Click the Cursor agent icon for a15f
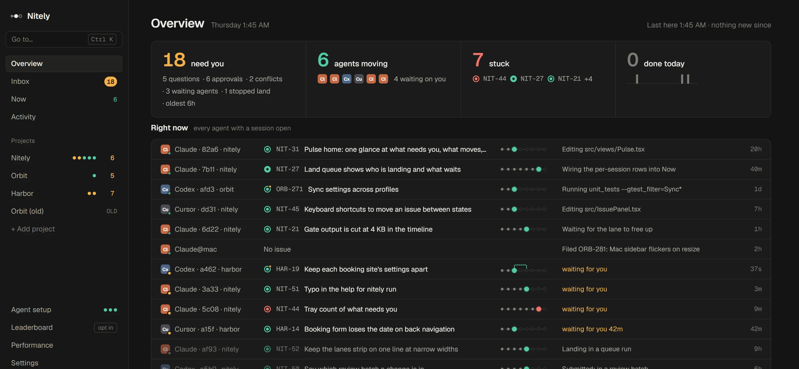799x369 pixels. point(165,329)
